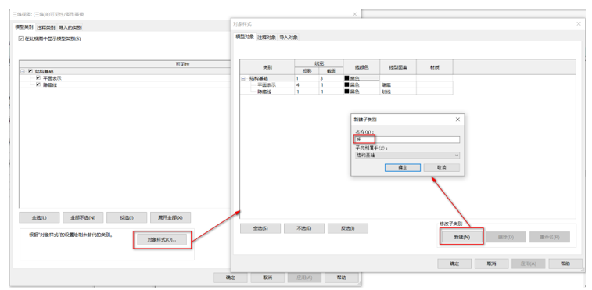Collapse 结构基础 node in Object Styles table
592x290 pixels.
243,78
